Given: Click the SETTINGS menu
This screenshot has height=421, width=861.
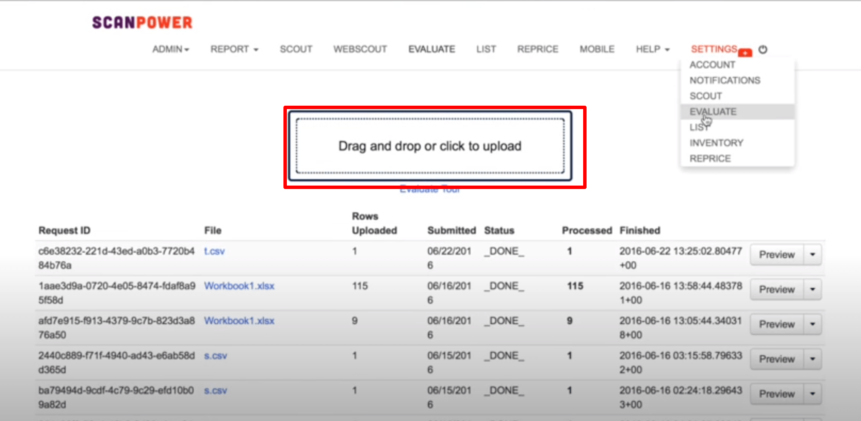Looking at the screenshot, I should (x=714, y=49).
